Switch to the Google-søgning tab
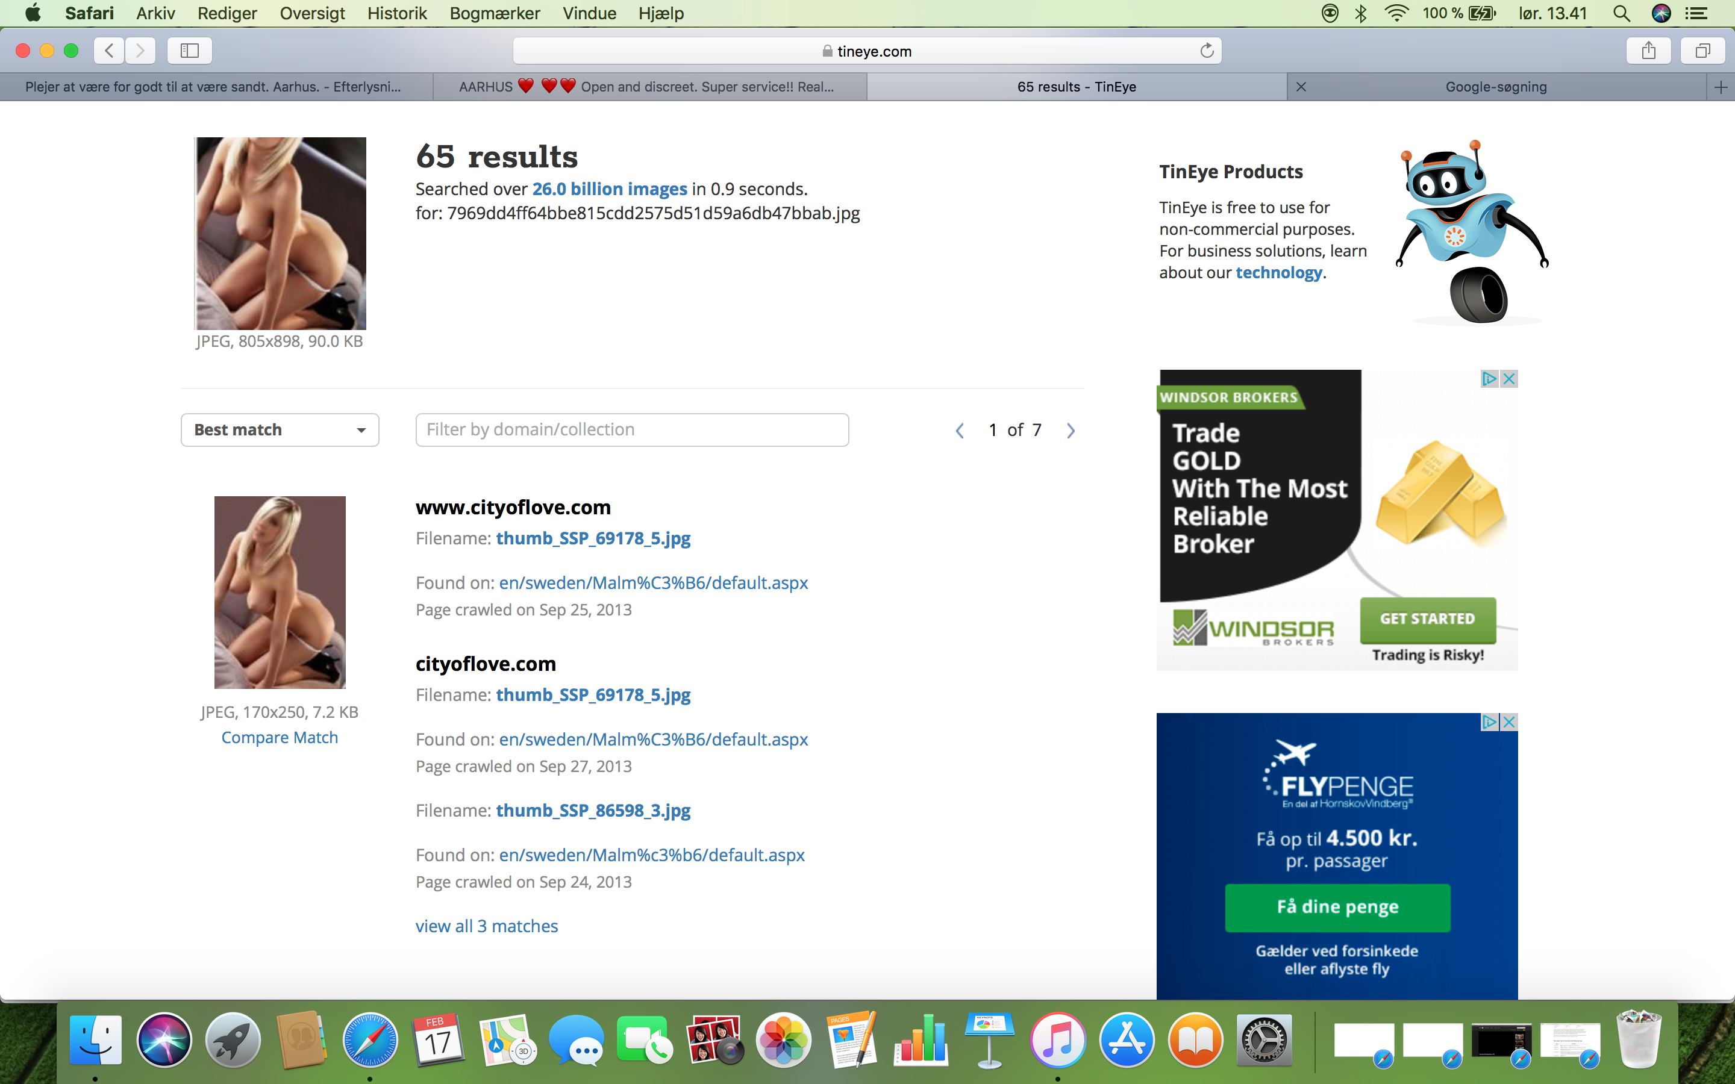The image size is (1735, 1084). [1496, 87]
